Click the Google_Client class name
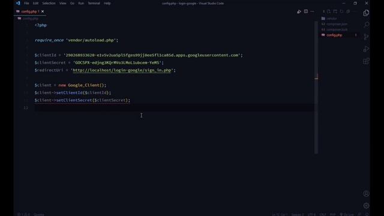The width and height of the screenshot is (384, 216). (85, 85)
